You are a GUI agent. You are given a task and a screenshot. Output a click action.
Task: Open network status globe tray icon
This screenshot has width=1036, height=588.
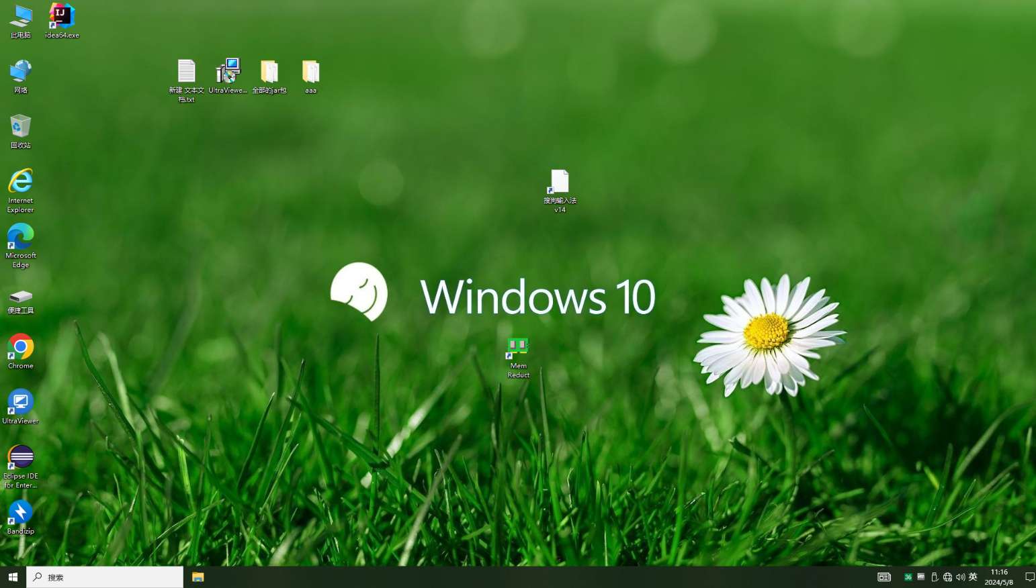coord(947,577)
